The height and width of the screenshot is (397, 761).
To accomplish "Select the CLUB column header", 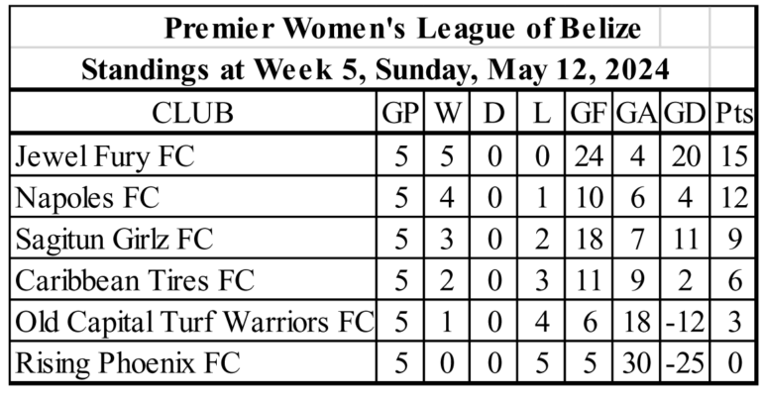I will (193, 112).
